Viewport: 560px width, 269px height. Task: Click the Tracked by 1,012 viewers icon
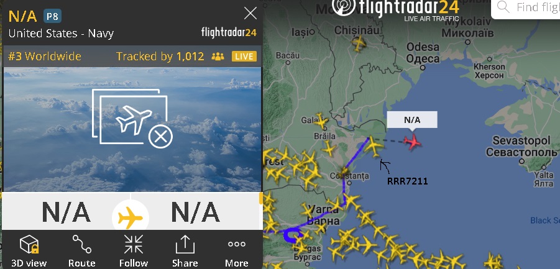pos(218,57)
